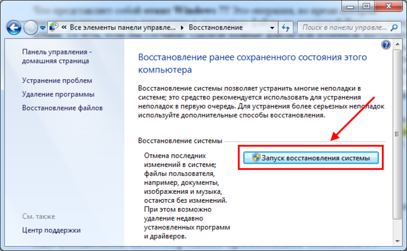
Task: Click the magnifier search icon
Action: [394, 27]
